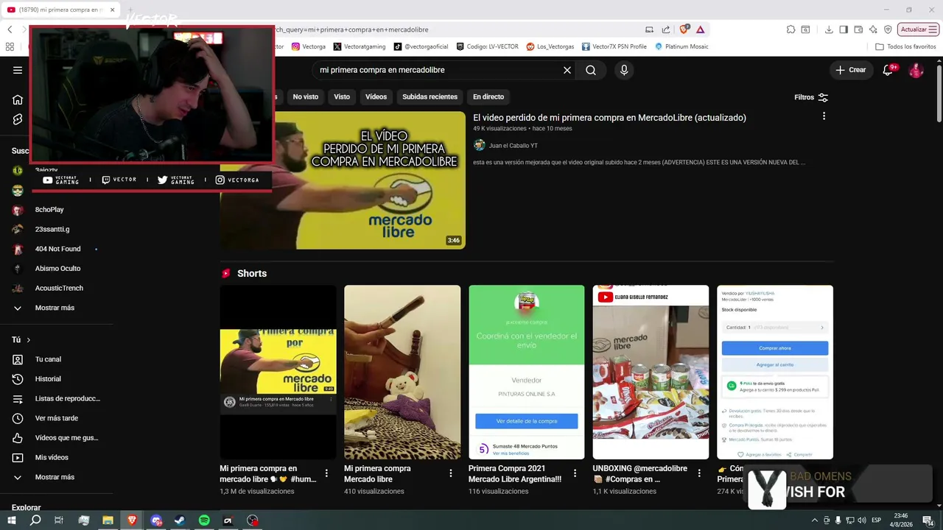Viewport: 943px width, 530px height.
Task: Clear the YouTube search query
Action: click(567, 70)
